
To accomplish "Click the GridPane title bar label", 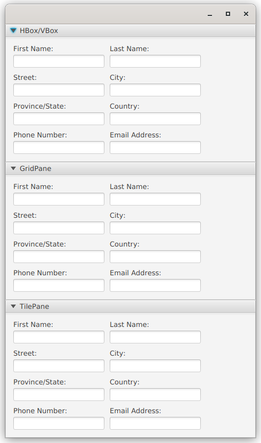I will 35,168.
